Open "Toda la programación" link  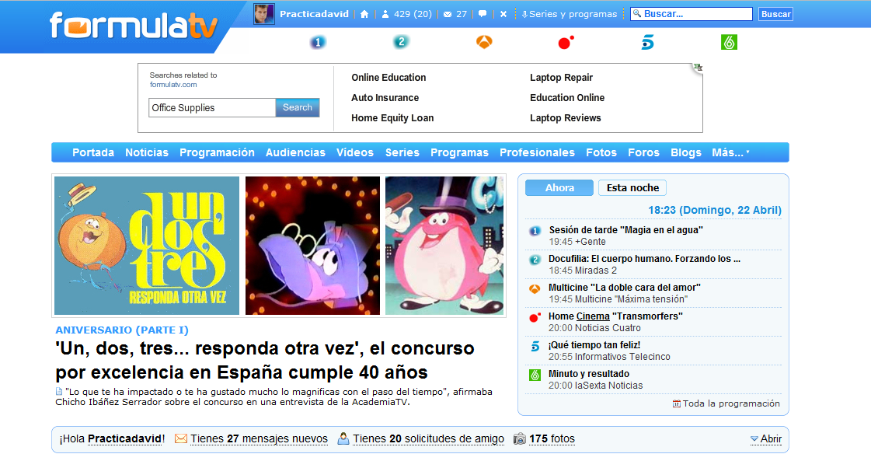click(x=730, y=403)
